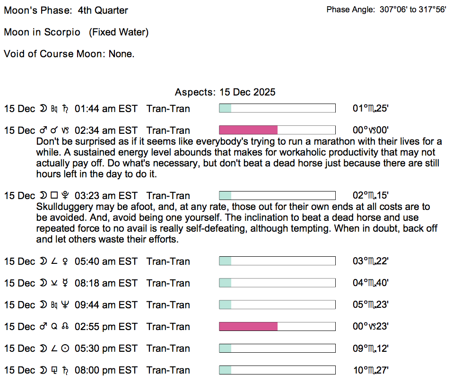
Task: Click the Venus glyph in the 05:40 am row
Action: (66, 261)
